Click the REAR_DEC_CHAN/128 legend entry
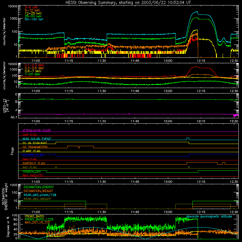Viewport: 242px width, 242px height. (x=40, y=195)
